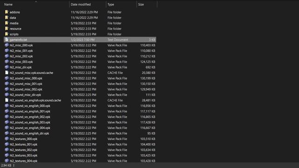The width and height of the screenshot is (299, 168).
Task: Select the hl2_sound_misc_001.vpk file name
Action: point(26,84)
